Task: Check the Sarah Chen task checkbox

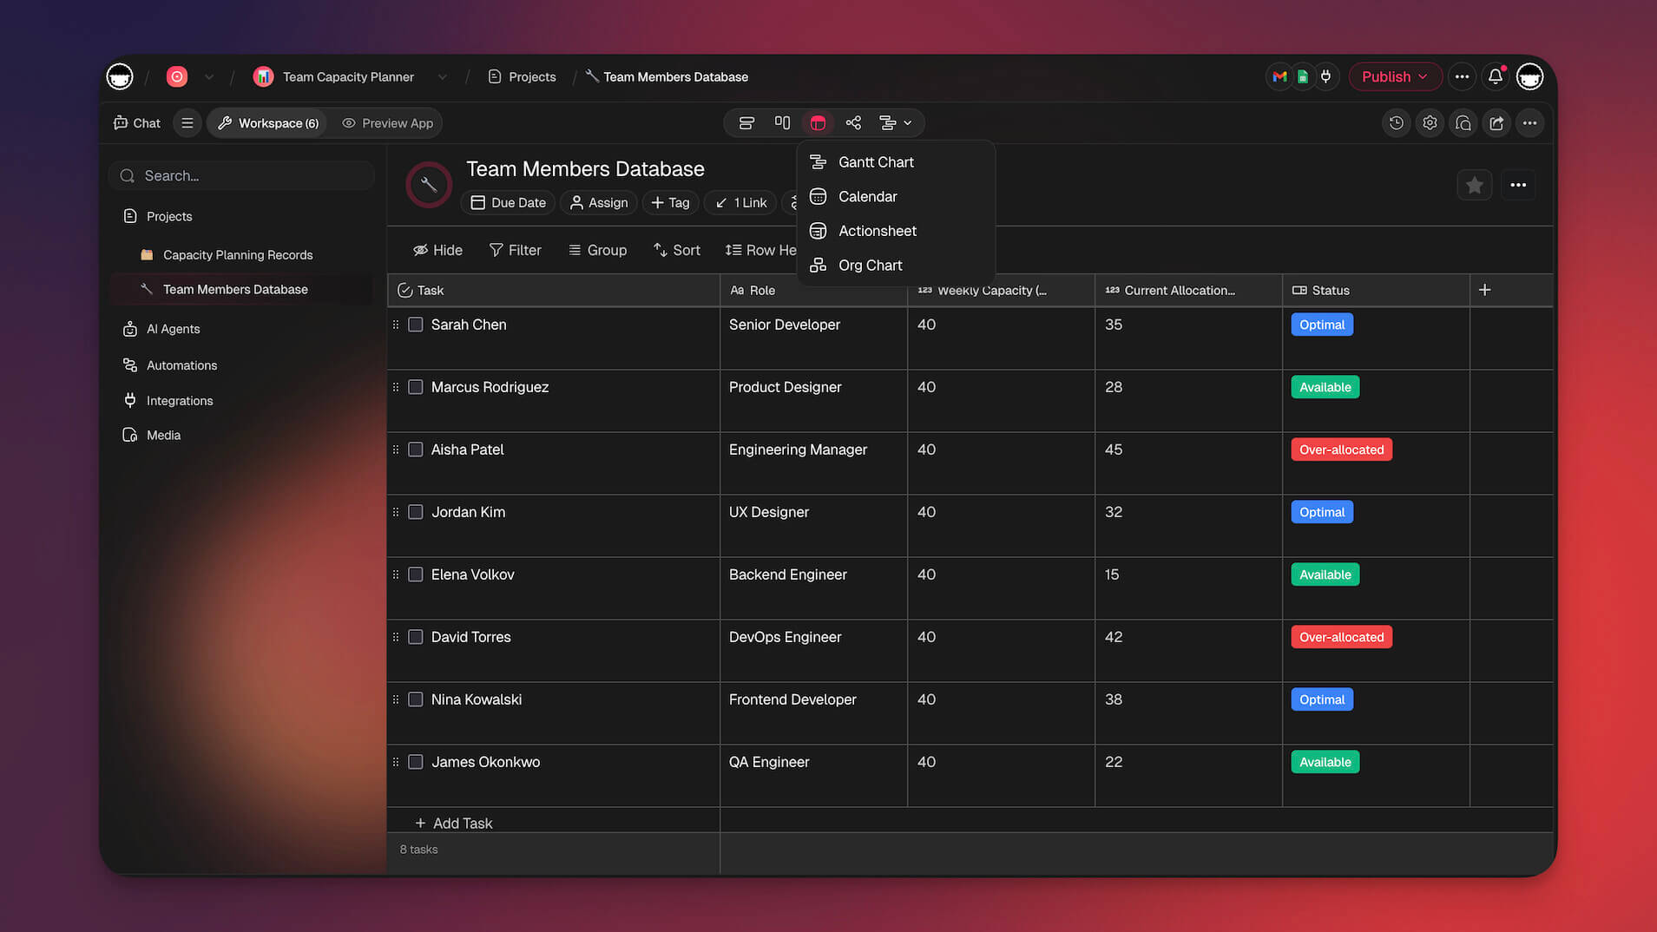Action: point(416,325)
